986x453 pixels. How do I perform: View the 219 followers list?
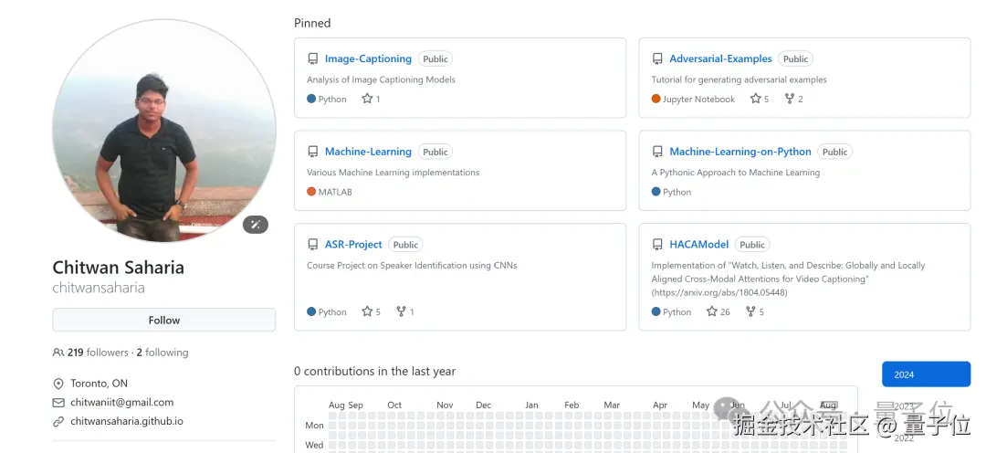pyautogui.click(x=98, y=353)
